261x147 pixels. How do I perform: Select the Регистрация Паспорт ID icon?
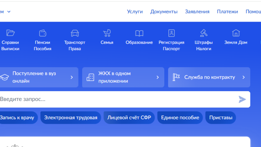pyautogui.click(x=171, y=33)
